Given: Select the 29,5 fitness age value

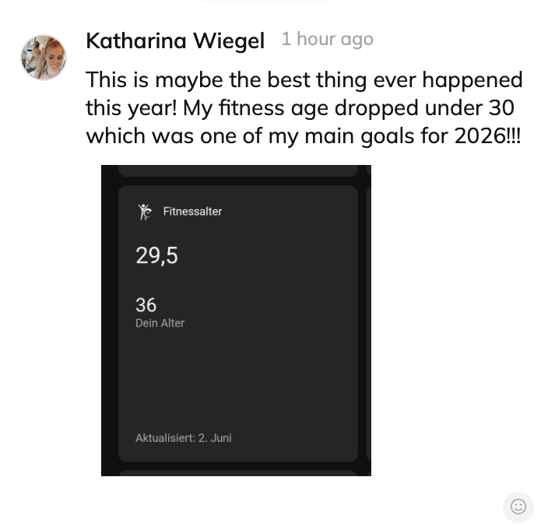Looking at the screenshot, I should 157,256.
